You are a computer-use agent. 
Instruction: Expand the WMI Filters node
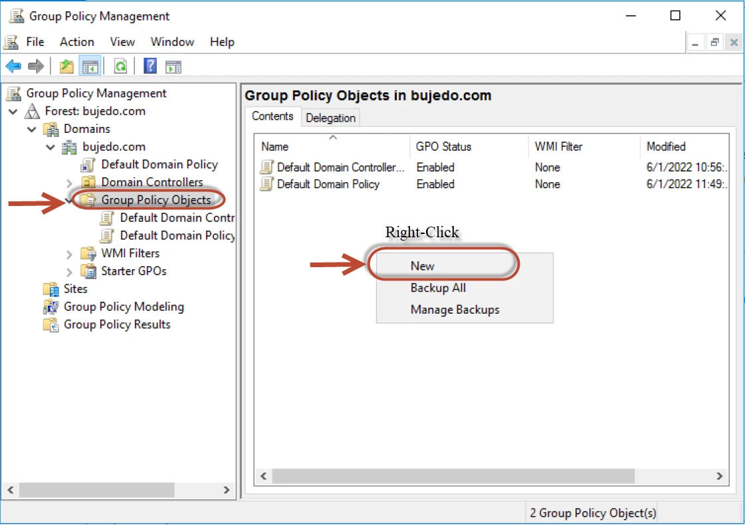coord(69,254)
